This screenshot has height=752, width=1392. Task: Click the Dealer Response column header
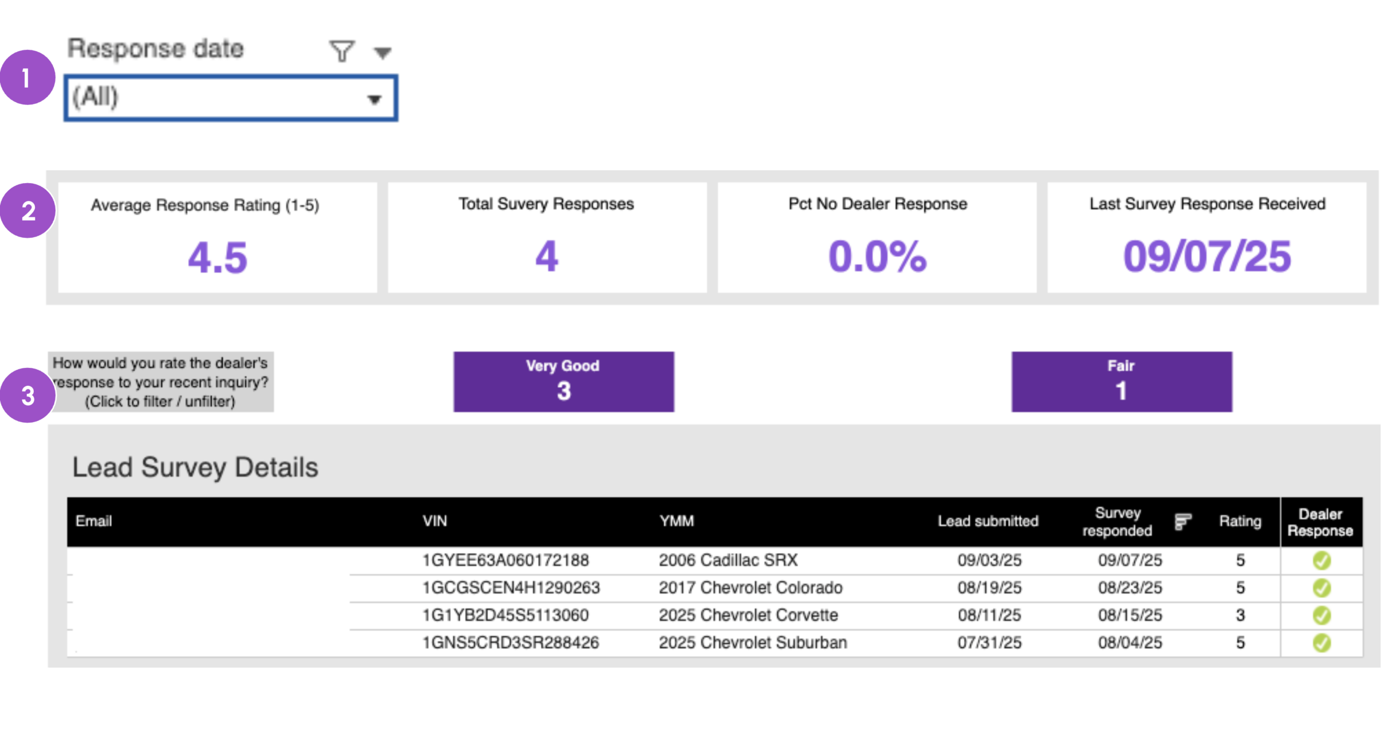pos(1320,522)
